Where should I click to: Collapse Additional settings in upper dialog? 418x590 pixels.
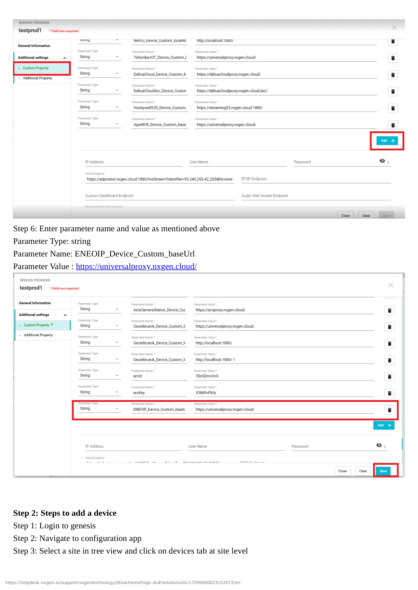(65, 58)
